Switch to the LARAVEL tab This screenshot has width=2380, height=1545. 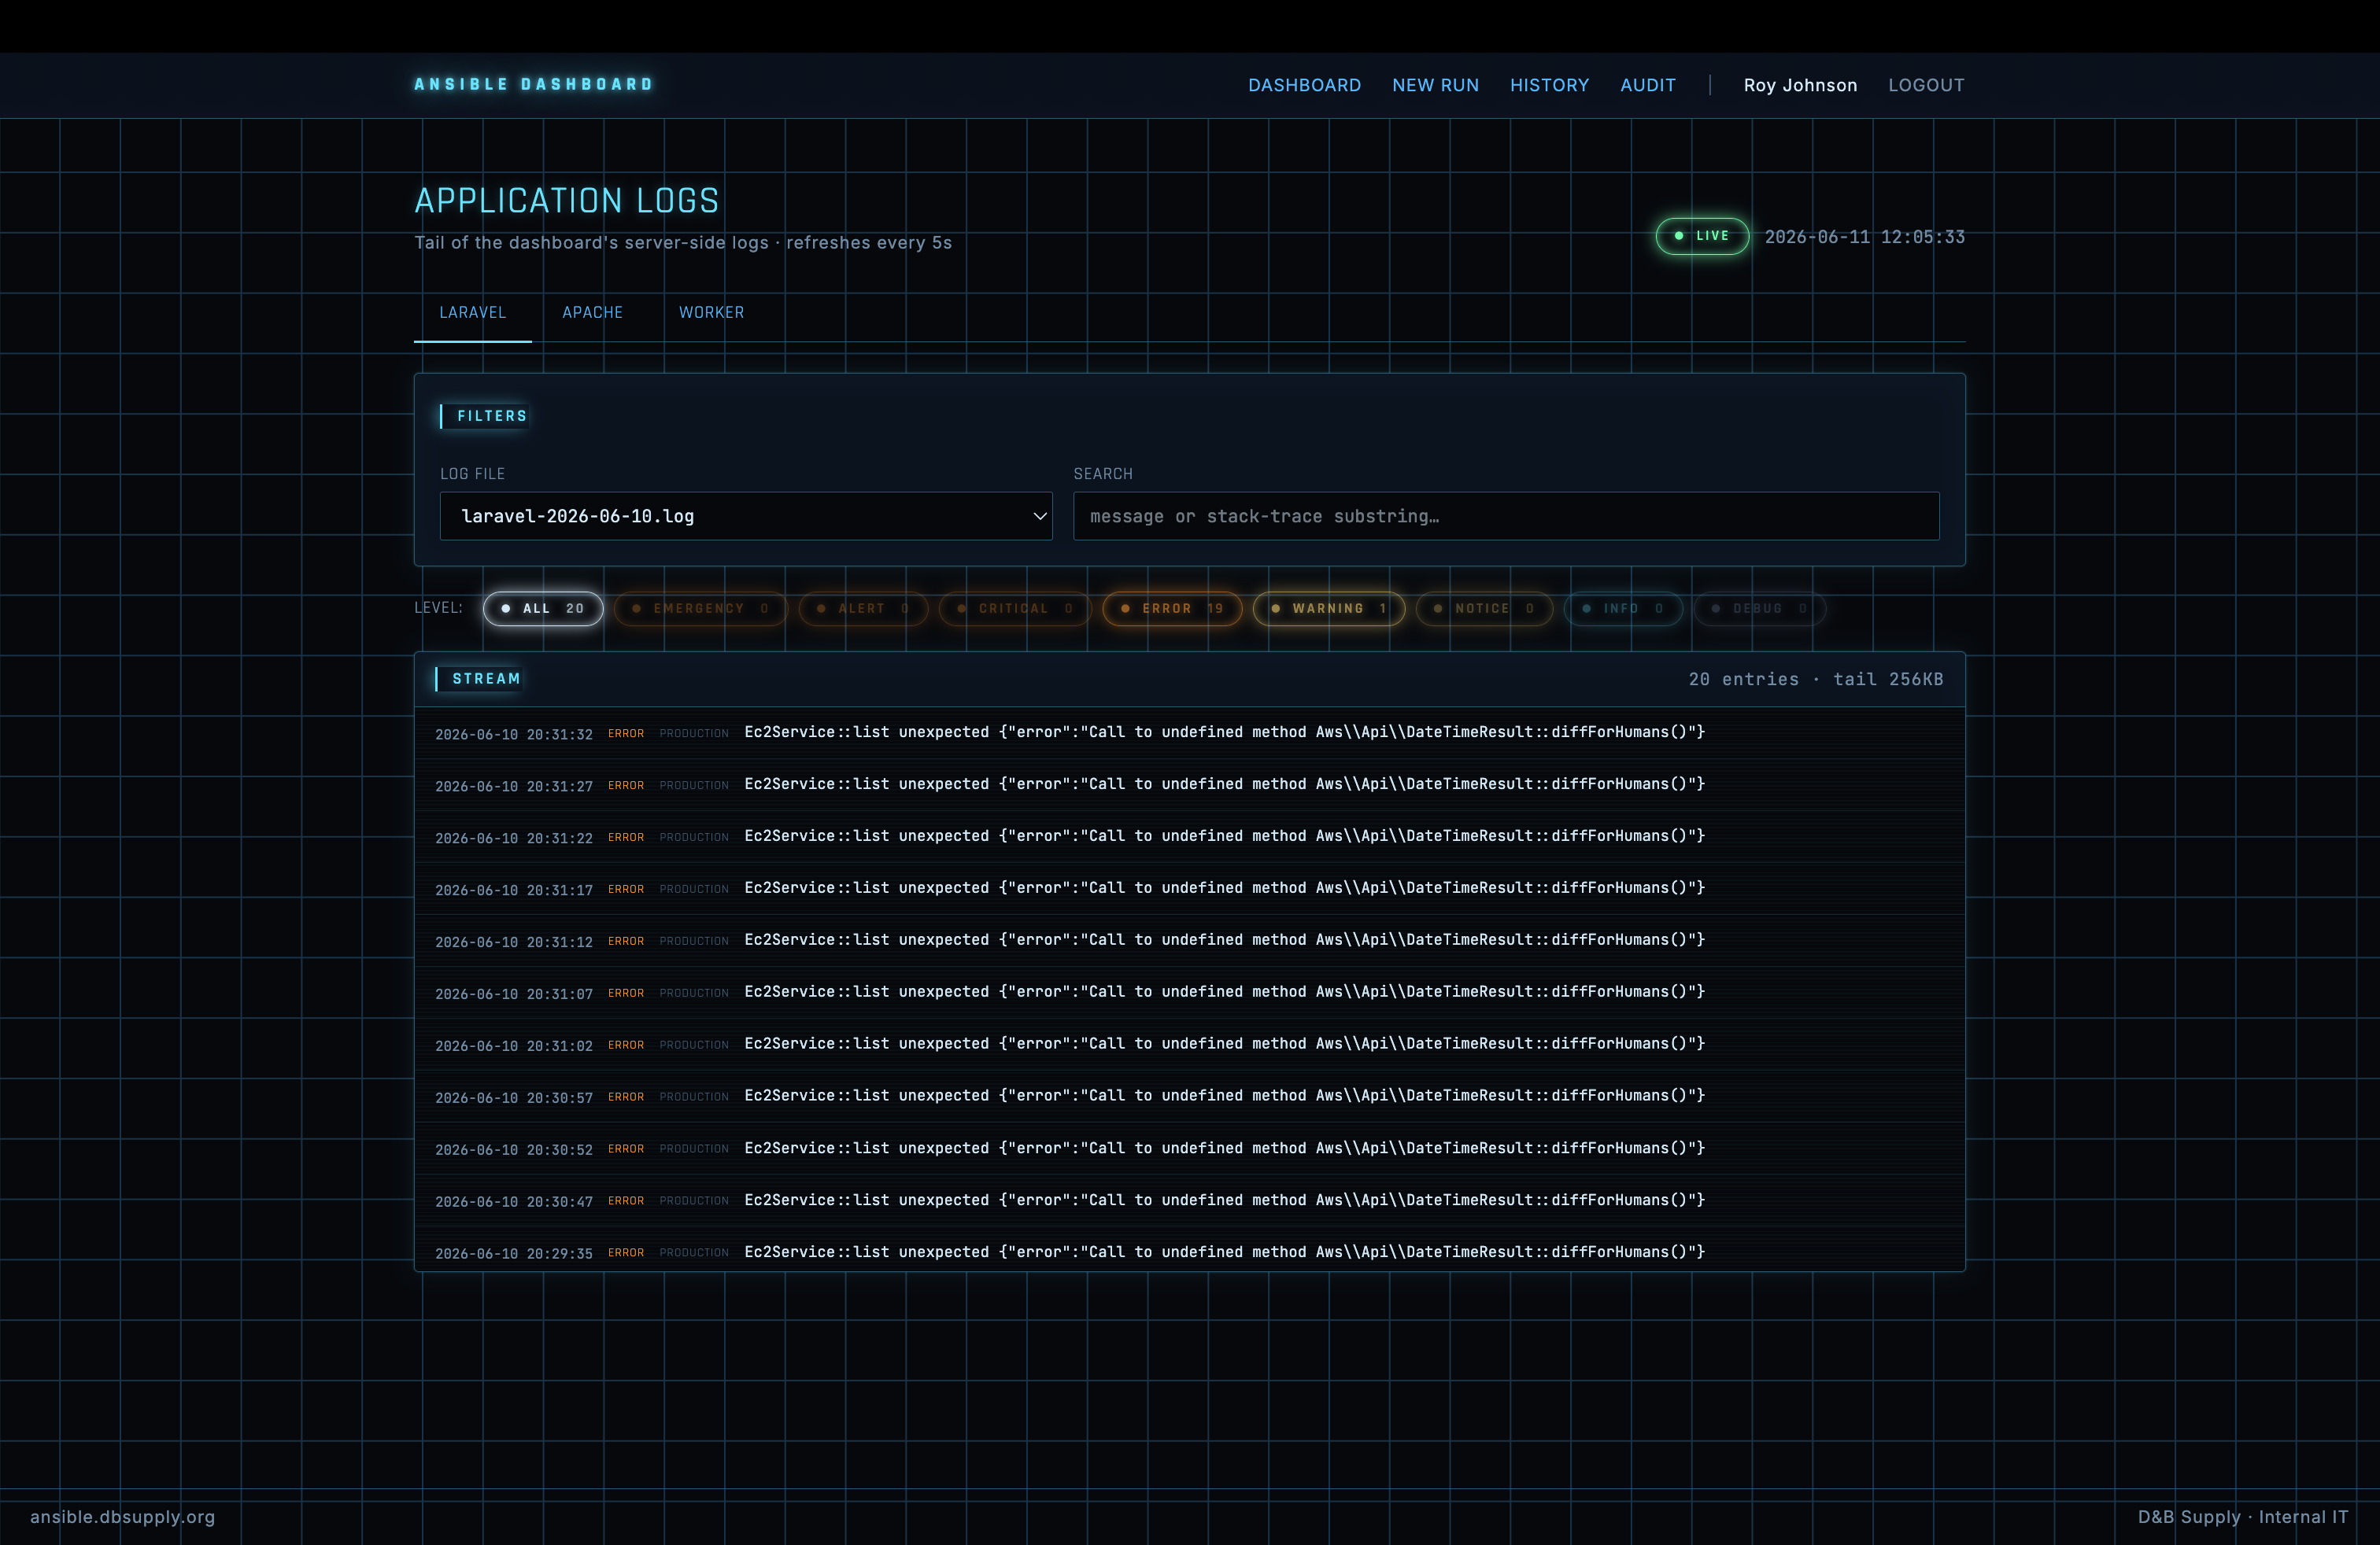click(x=473, y=313)
